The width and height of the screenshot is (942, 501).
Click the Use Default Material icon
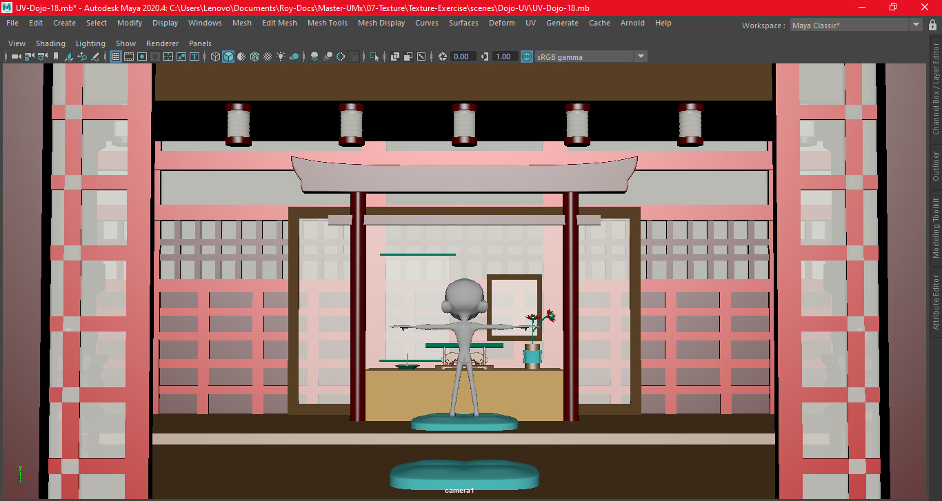241,57
